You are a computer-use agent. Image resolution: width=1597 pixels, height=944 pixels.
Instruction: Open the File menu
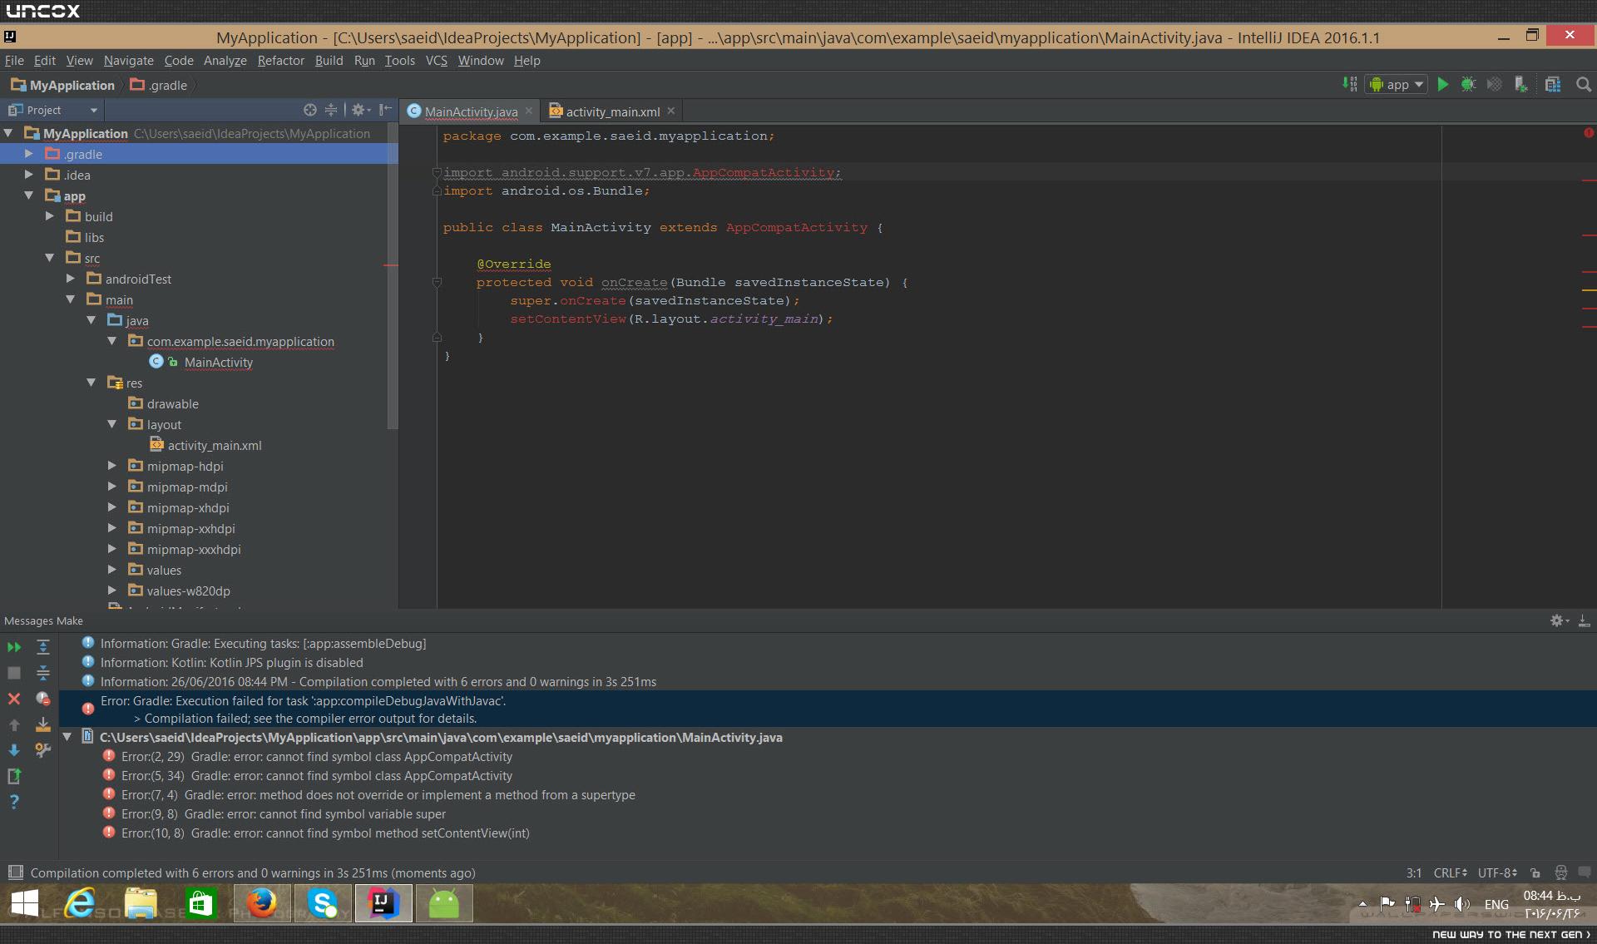pos(14,60)
